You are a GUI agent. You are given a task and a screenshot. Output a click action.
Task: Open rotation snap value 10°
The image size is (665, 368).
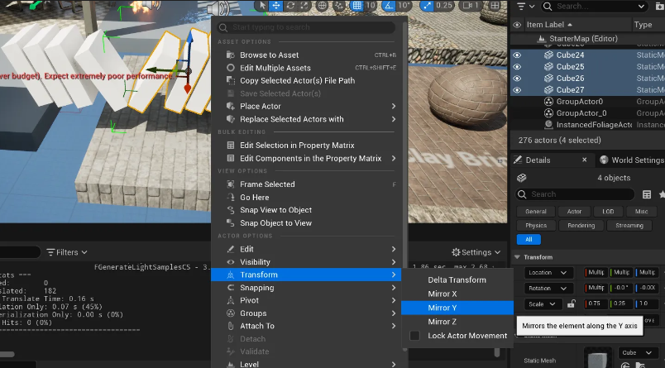pos(404,6)
